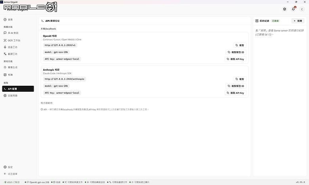Click the OpenAI 相容 card heading
Image resolution: width=309 pixels, height=185 pixels.
click(x=50, y=36)
